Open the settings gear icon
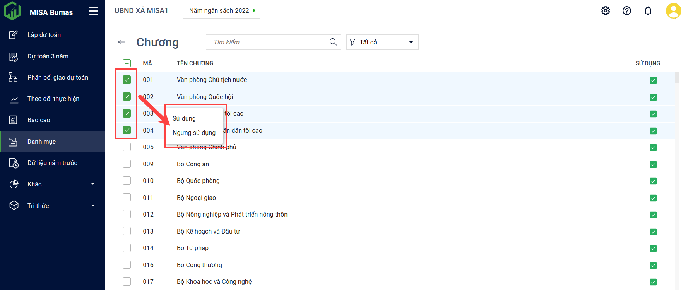Image resolution: width=688 pixels, height=290 pixels. coord(606,11)
